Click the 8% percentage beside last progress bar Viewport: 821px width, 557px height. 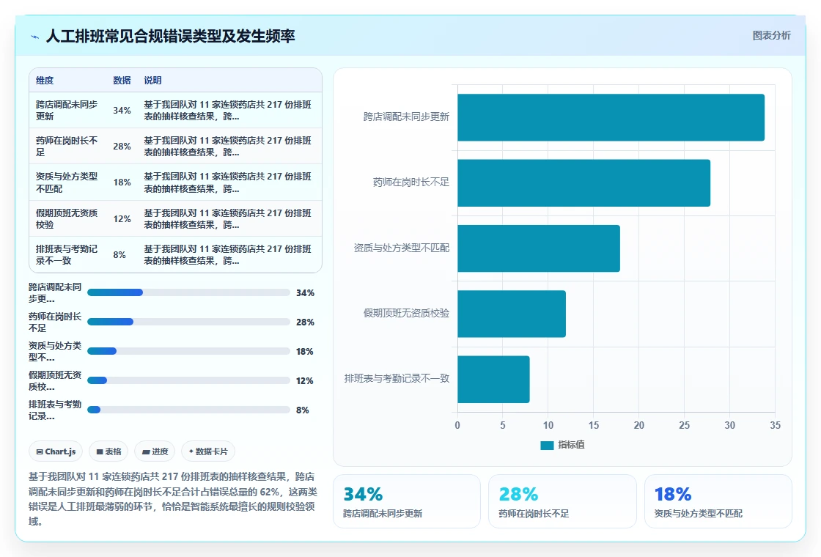tap(303, 410)
